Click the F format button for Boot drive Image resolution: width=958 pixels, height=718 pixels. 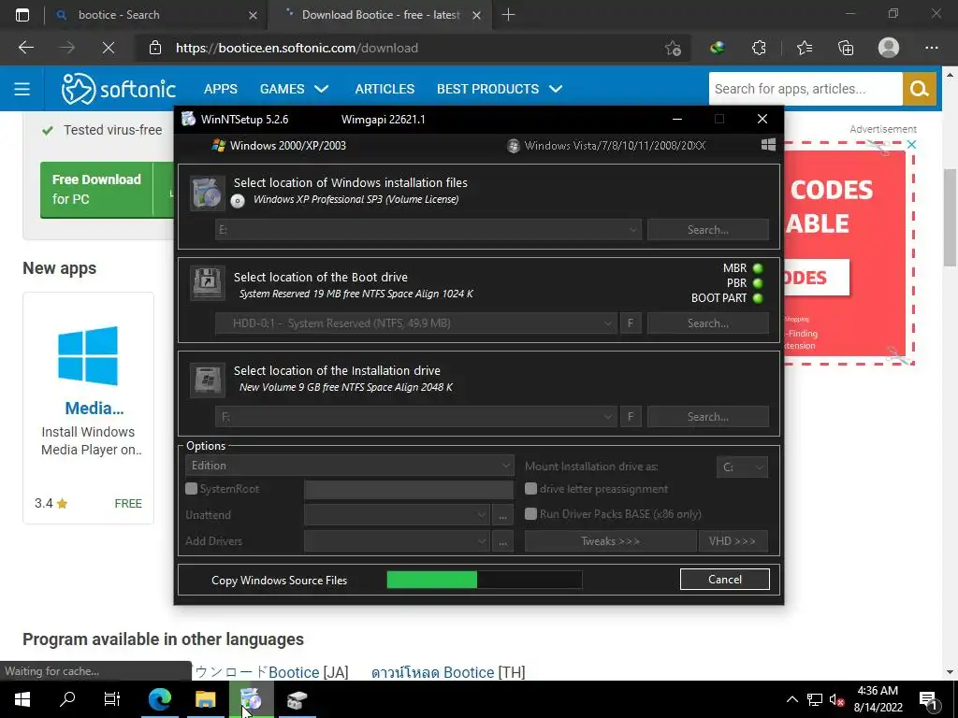(631, 323)
